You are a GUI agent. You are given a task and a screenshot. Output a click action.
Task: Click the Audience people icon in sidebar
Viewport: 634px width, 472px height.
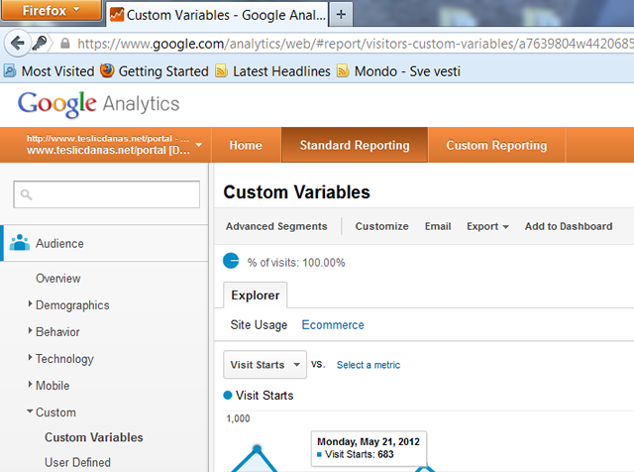point(19,243)
